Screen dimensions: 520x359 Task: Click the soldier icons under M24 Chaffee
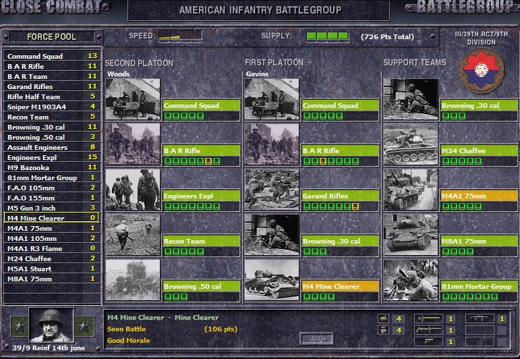(x=462, y=161)
